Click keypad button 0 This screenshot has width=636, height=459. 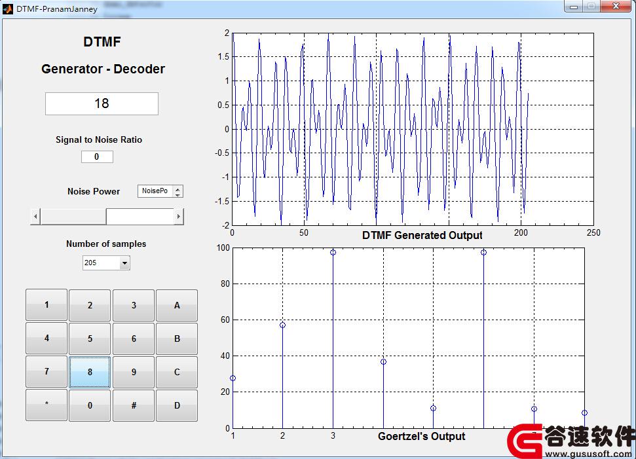[x=90, y=405]
